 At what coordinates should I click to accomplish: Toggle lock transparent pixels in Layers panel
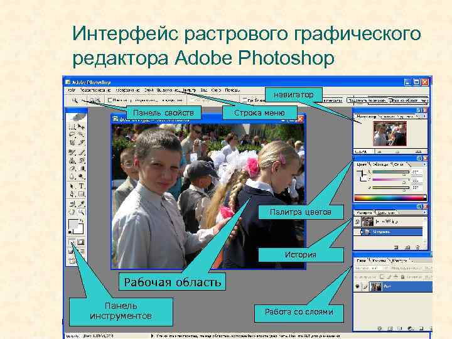point(382,277)
